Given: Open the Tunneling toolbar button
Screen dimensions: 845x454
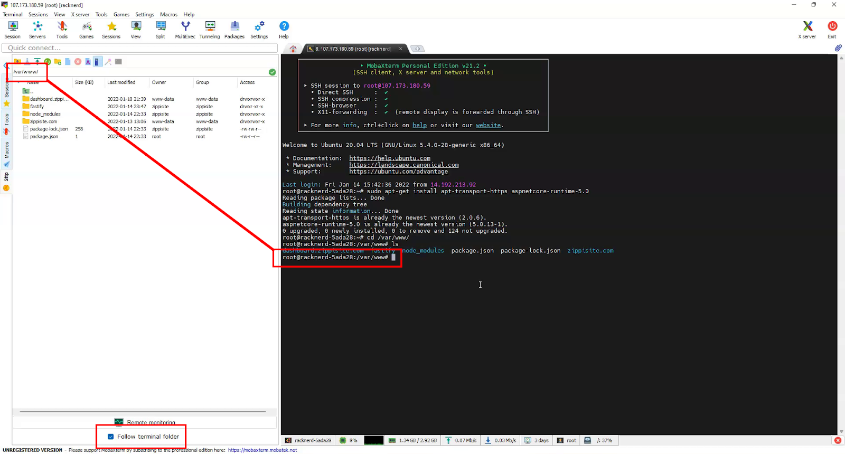Looking at the screenshot, I should (x=210, y=30).
